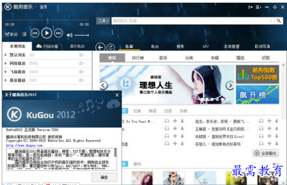The width and height of the screenshot is (287, 185).
Task: Open the 最近播放 row menu icon
Action: click(x=81, y=80)
